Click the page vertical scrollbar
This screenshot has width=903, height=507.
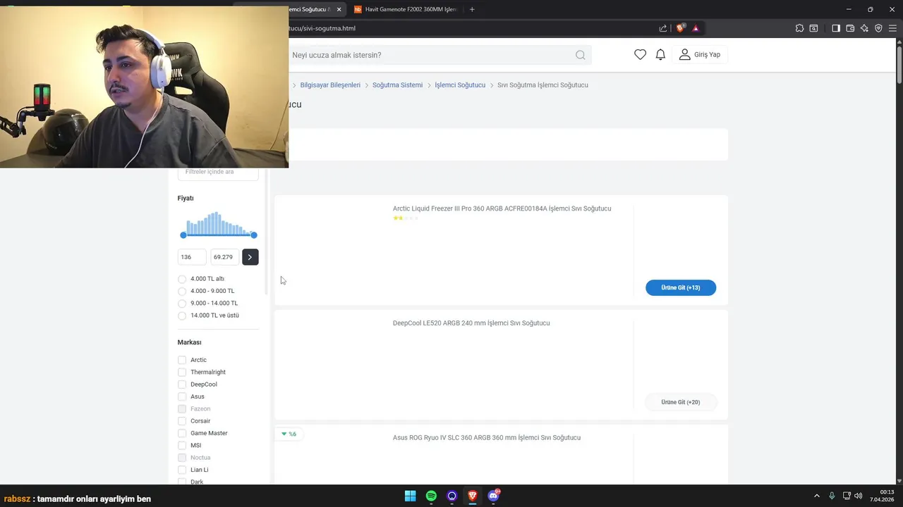point(899,262)
